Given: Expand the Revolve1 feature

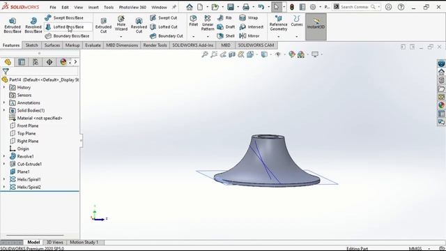Looking at the screenshot, I should pyautogui.click(x=4, y=156).
